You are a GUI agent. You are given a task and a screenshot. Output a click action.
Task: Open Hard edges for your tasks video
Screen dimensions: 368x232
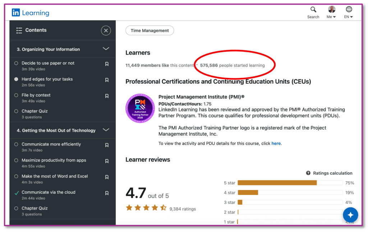[x=47, y=79]
